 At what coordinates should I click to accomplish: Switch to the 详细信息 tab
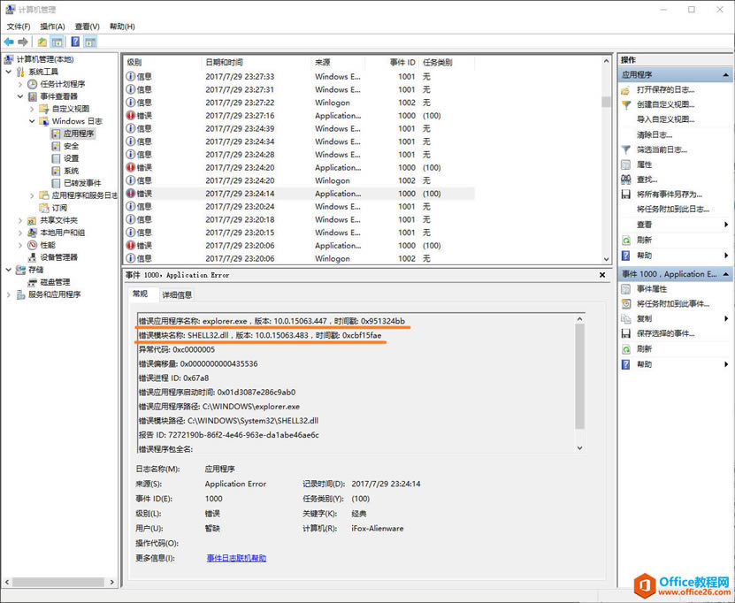(x=177, y=294)
